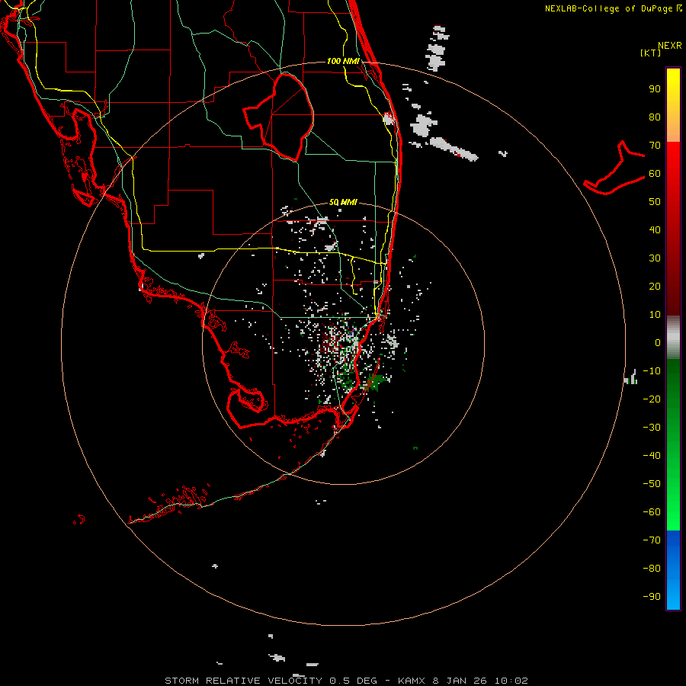Image resolution: width=686 pixels, height=686 pixels.
Task: Click the -40 value on the velocity scale
Action: pyautogui.click(x=652, y=456)
